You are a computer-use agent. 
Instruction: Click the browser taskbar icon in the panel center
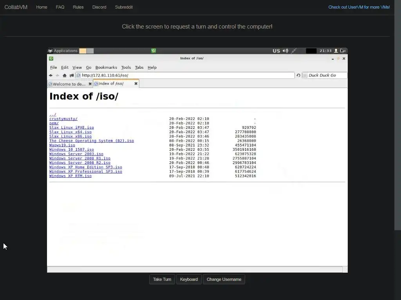[154, 51]
